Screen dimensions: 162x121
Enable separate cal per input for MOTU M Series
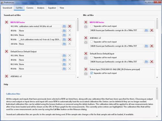pos(91,26)
